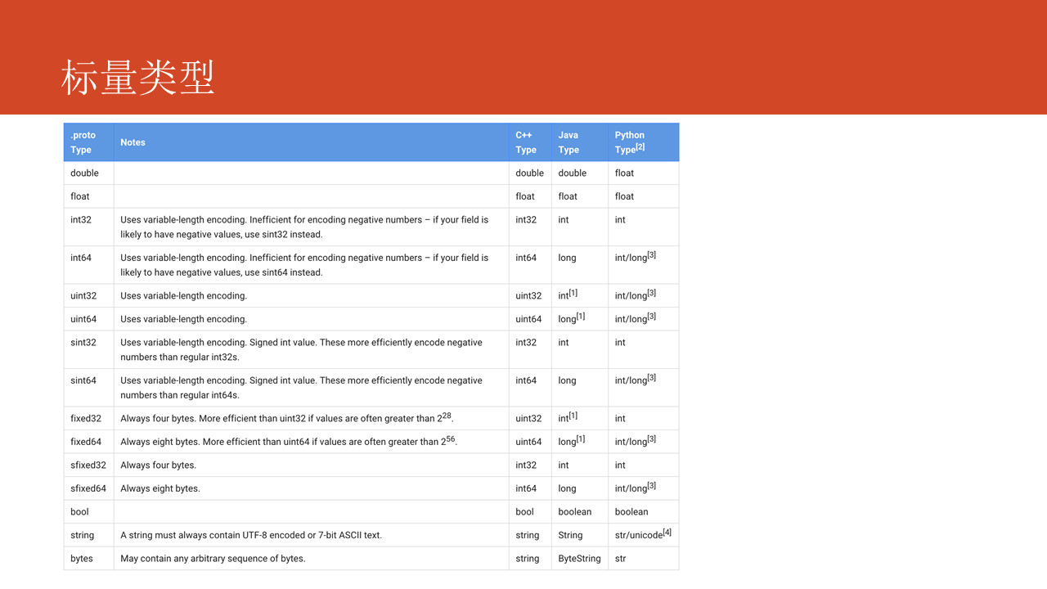Click 'sfixed64' in the .proto Type column

pyautogui.click(x=88, y=488)
